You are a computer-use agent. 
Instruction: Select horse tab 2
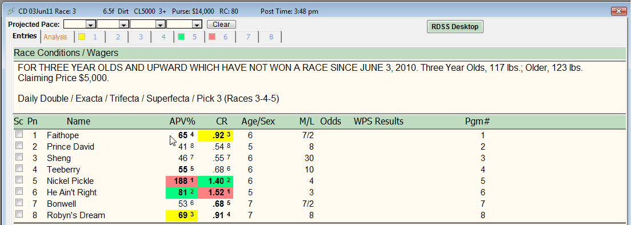coord(118,37)
